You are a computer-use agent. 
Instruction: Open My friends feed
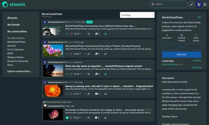(x=13, y=25)
